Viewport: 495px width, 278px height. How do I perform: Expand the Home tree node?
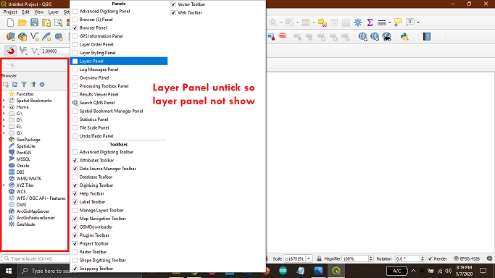tap(4, 107)
